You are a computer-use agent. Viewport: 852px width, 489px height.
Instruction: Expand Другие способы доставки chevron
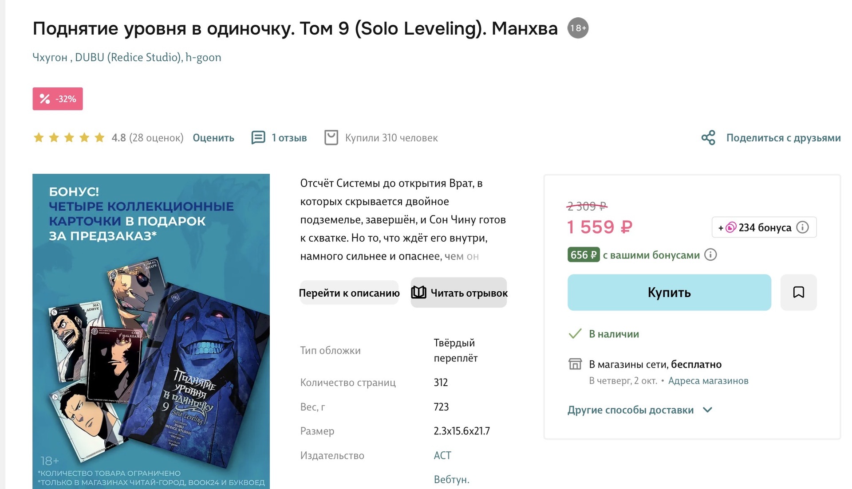click(x=708, y=410)
